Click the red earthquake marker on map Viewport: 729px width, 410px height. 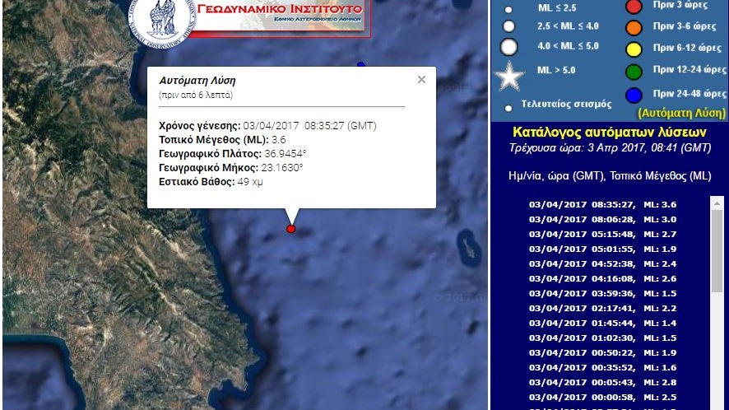coord(291,229)
